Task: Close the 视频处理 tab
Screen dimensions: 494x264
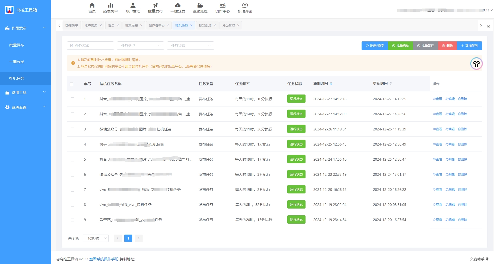Action: pos(215,26)
